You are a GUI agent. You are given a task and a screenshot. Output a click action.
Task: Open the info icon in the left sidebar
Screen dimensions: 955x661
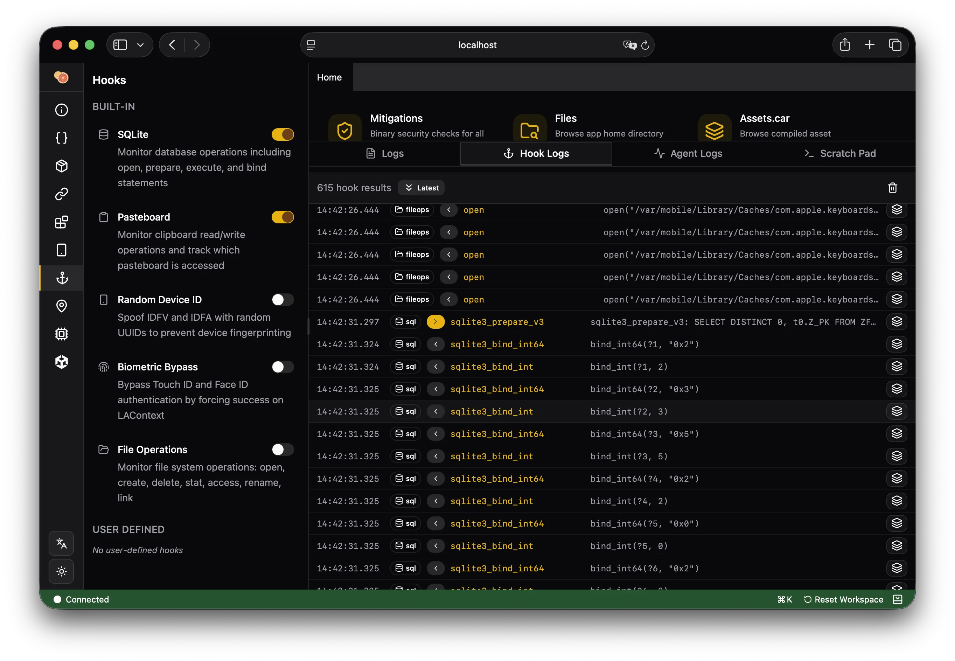coord(61,110)
